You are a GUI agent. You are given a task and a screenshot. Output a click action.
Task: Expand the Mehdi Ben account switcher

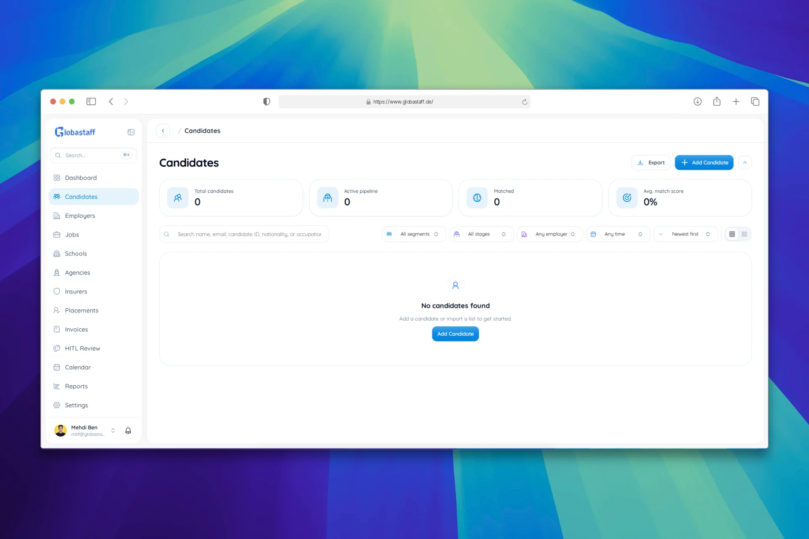(x=113, y=430)
